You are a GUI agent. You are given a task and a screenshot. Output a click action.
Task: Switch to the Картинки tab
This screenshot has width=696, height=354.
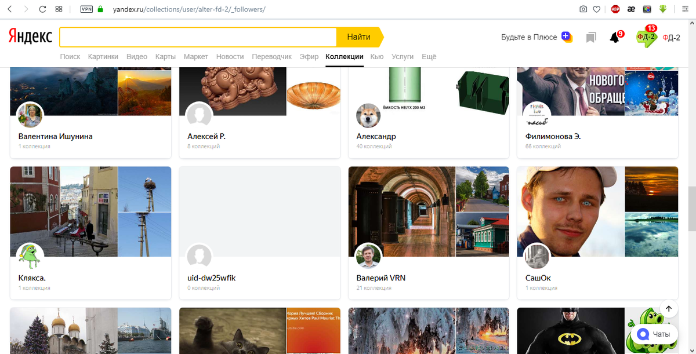point(103,57)
